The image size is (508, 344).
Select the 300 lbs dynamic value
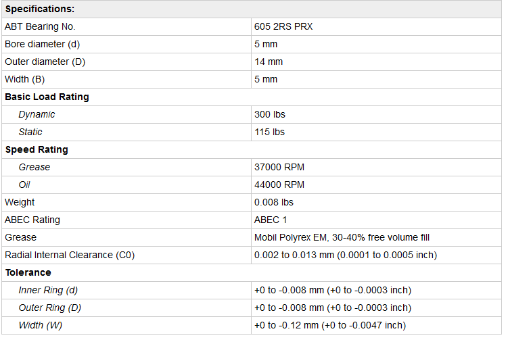tap(269, 114)
